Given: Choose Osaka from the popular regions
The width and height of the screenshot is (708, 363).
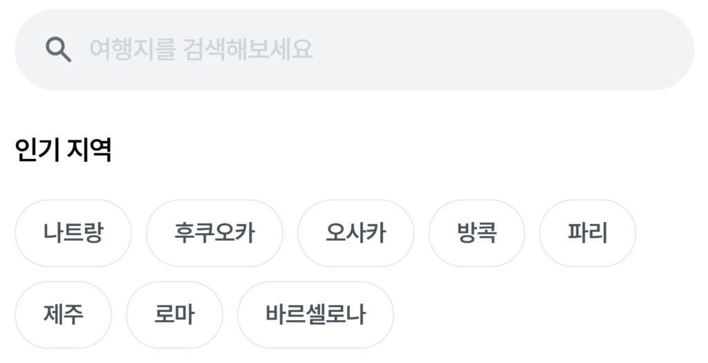Looking at the screenshot, I should click(x=356, y=233).
